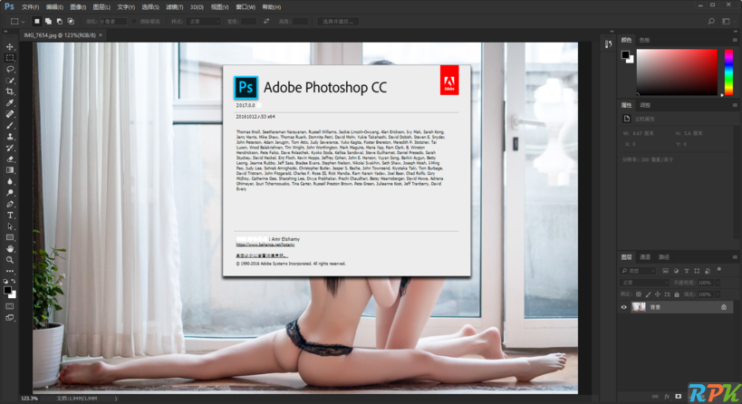Toggle lock position in Layers panel
742x404 pixels.
[x=658, y=294]
